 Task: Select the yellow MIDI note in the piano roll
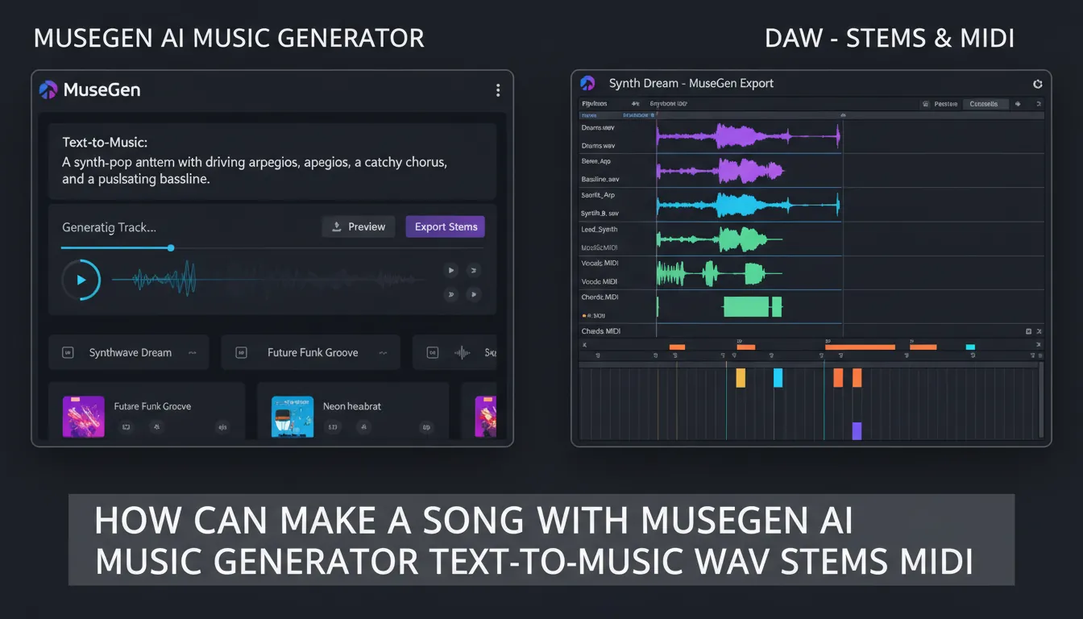coord(741,378)
